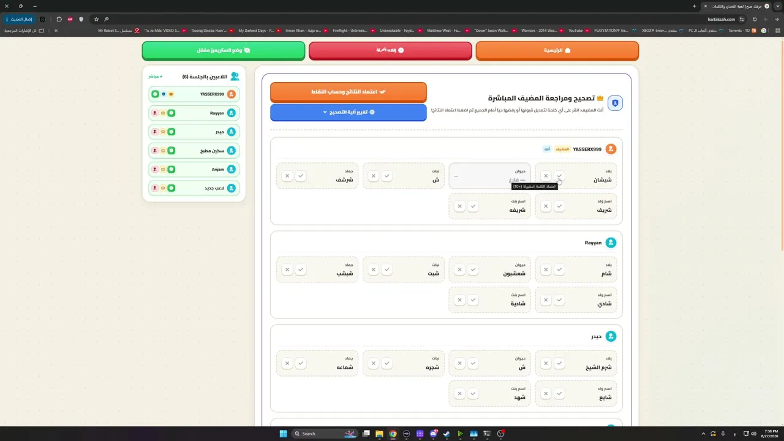The image size is (784, 441).
Task: Toggle سكين مطبخ green ready status icon
Action: coord(171,151)
